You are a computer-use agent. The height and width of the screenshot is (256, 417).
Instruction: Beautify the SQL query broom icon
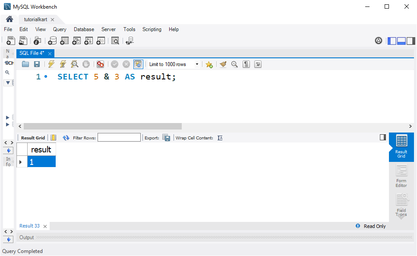[x=223, y=64]
